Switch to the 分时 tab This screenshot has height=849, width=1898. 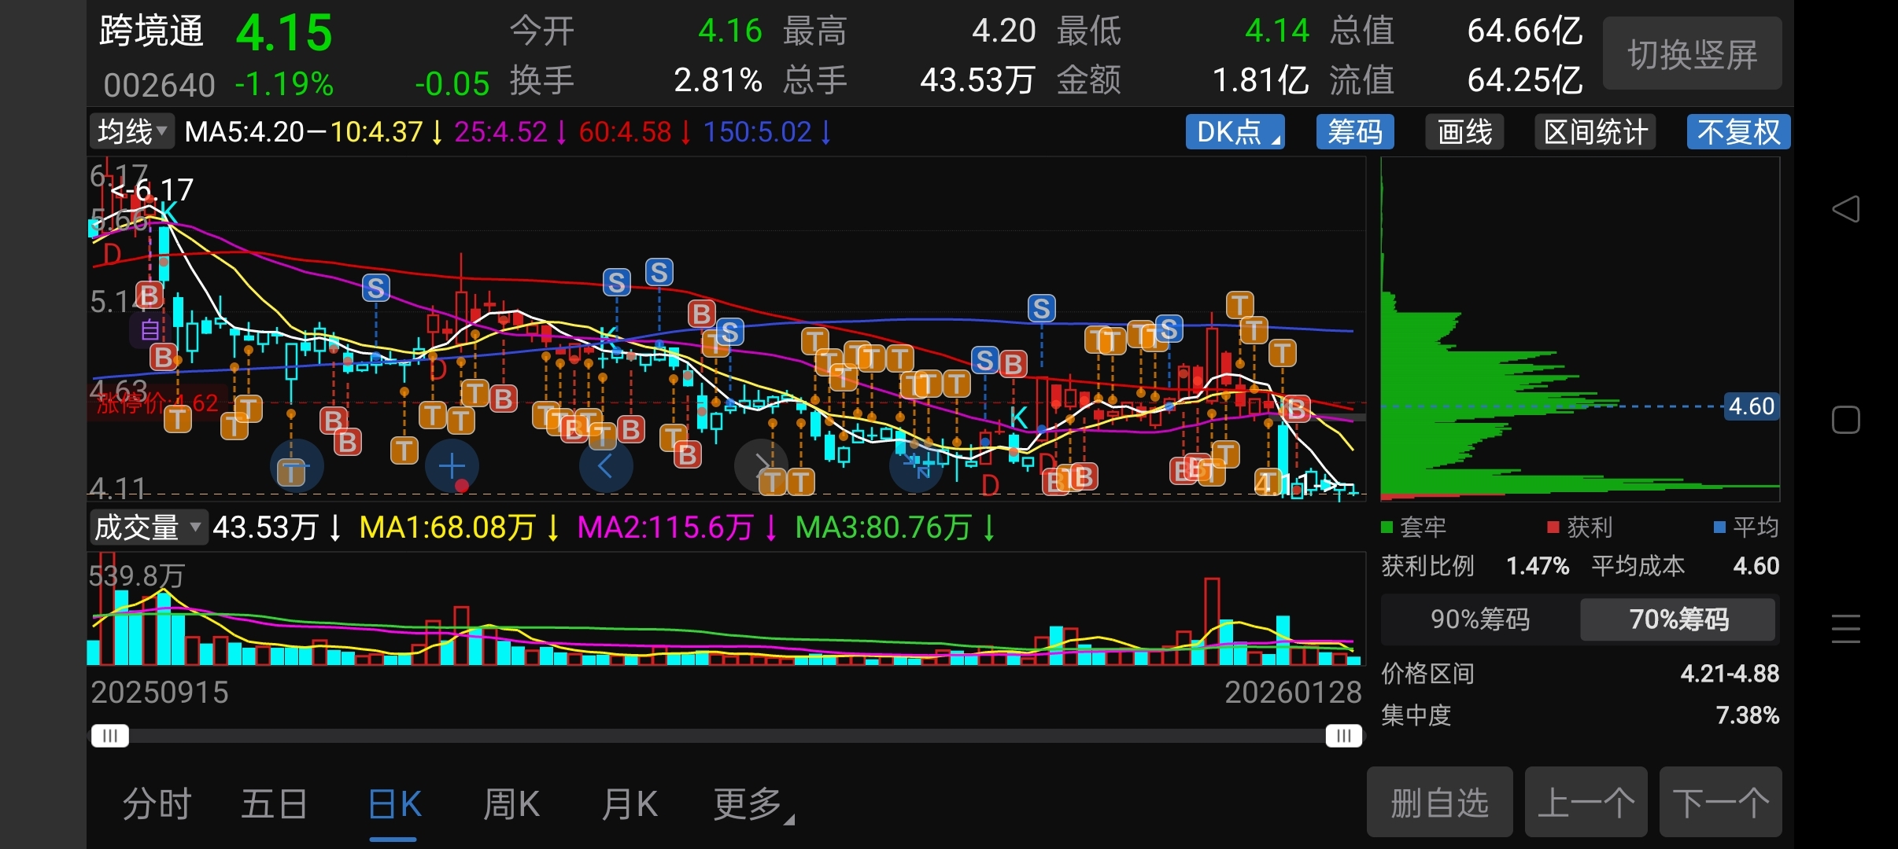pyautogui.click(x=157, y=805)
